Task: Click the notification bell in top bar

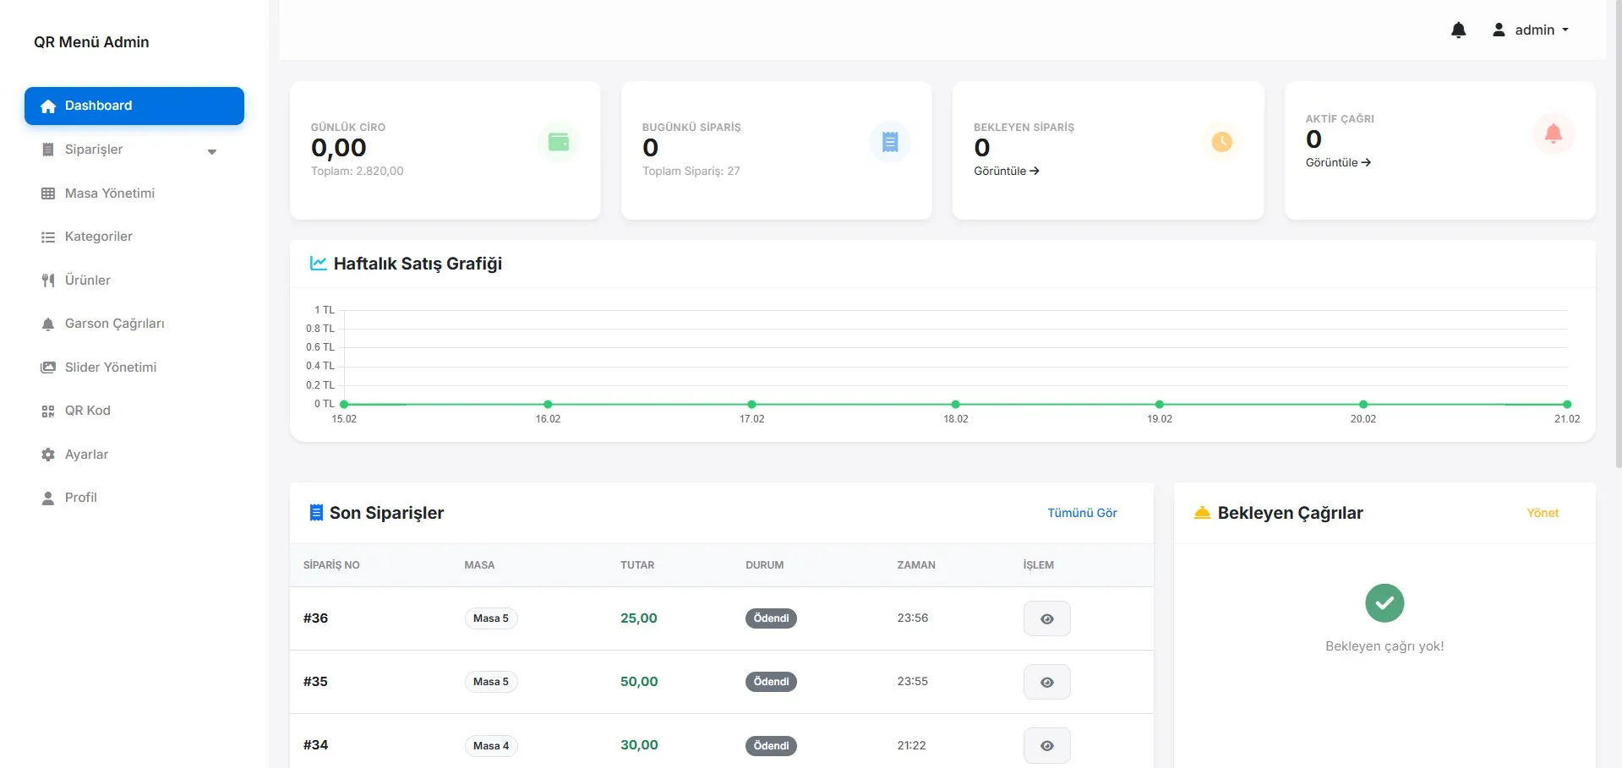Action: (x=1458, y=30)
